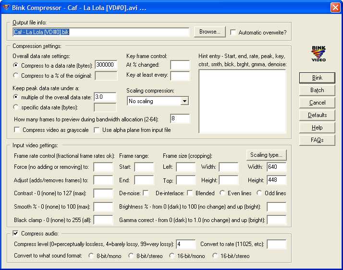Image resolution: width=343 pixels, height=270 pixels.
Task: Close the Bink Compressor window
Action: point(335,8)
